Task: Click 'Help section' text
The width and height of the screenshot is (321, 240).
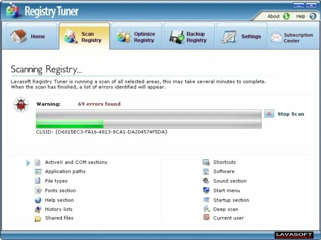Action: coord(59,200)
